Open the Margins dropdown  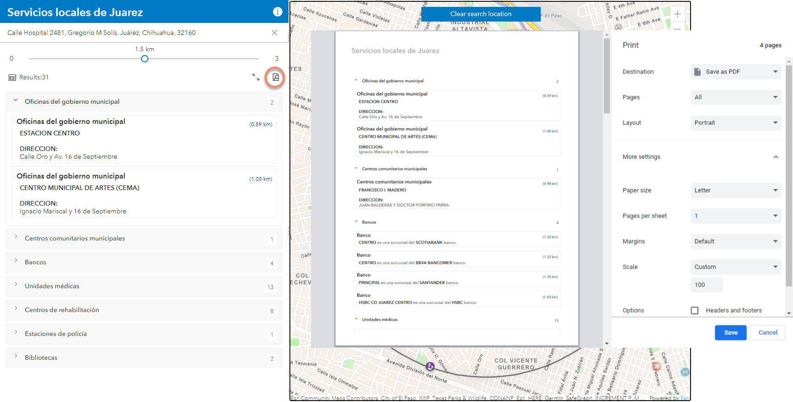pos(736,241)
